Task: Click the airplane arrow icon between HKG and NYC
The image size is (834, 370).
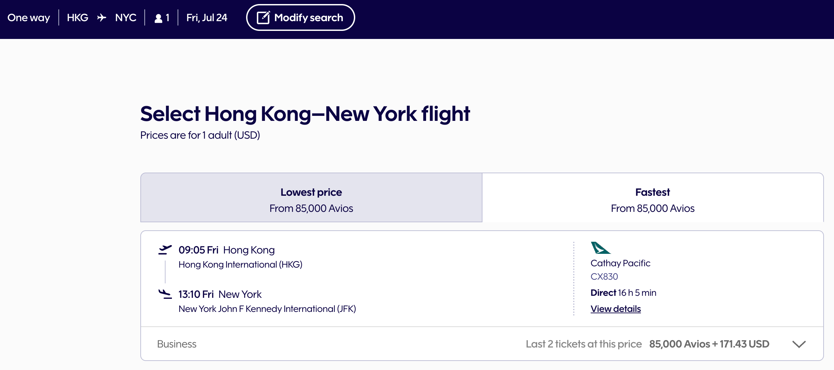Action: click(101, 17)
